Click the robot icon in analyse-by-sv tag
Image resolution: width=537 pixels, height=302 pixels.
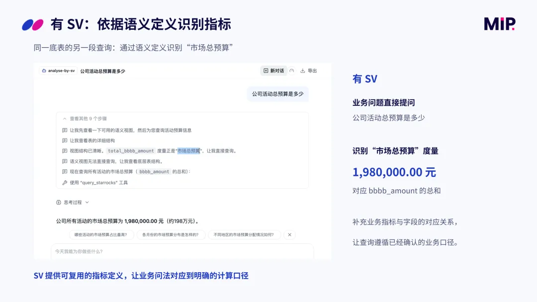point(44,71)
